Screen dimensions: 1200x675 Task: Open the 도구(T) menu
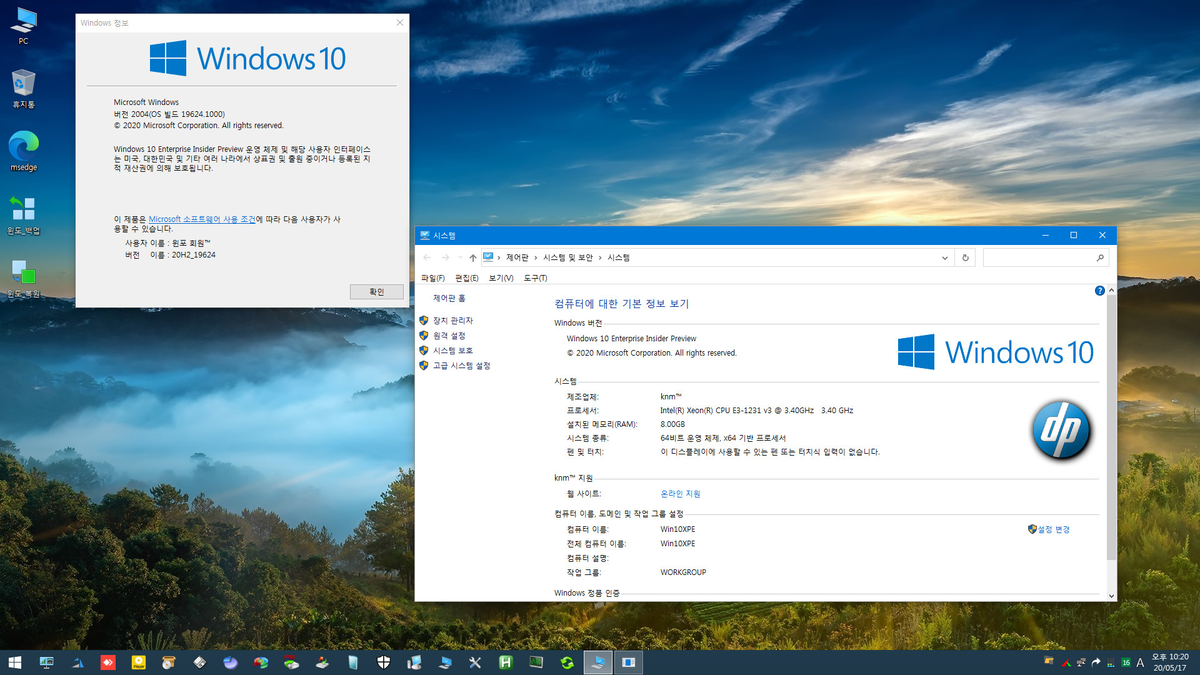pos(536,278)
